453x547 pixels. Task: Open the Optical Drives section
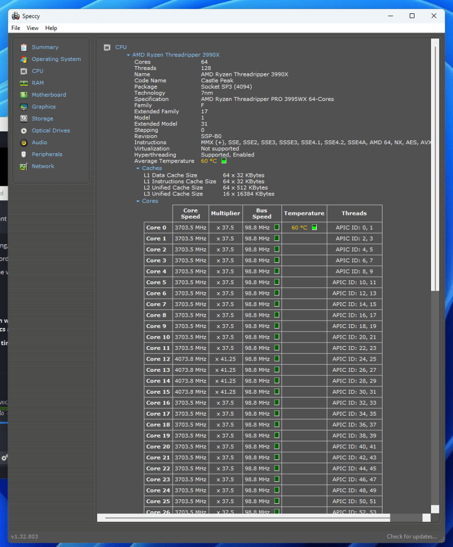[51, 130]
